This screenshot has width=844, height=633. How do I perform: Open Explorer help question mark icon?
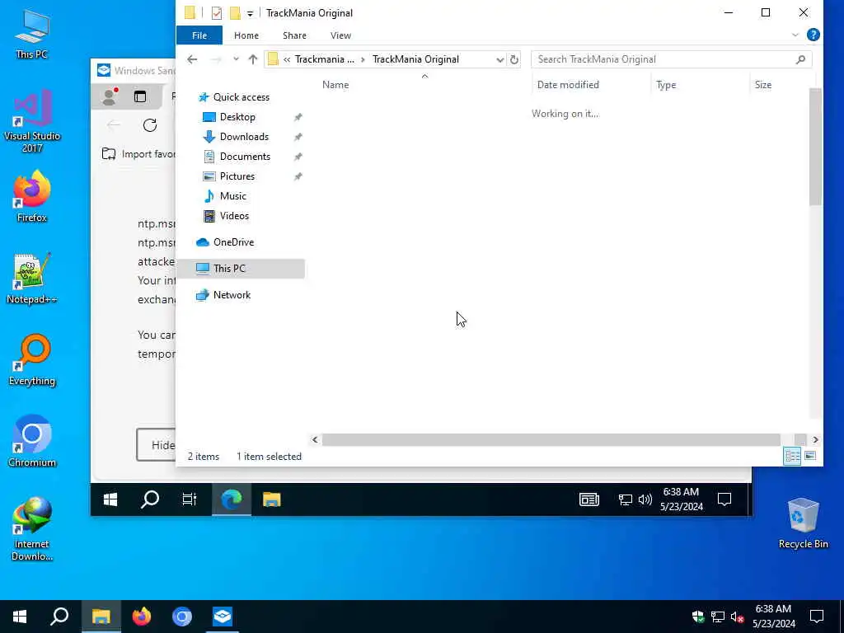pyautogui.click(x=814, y=35)
